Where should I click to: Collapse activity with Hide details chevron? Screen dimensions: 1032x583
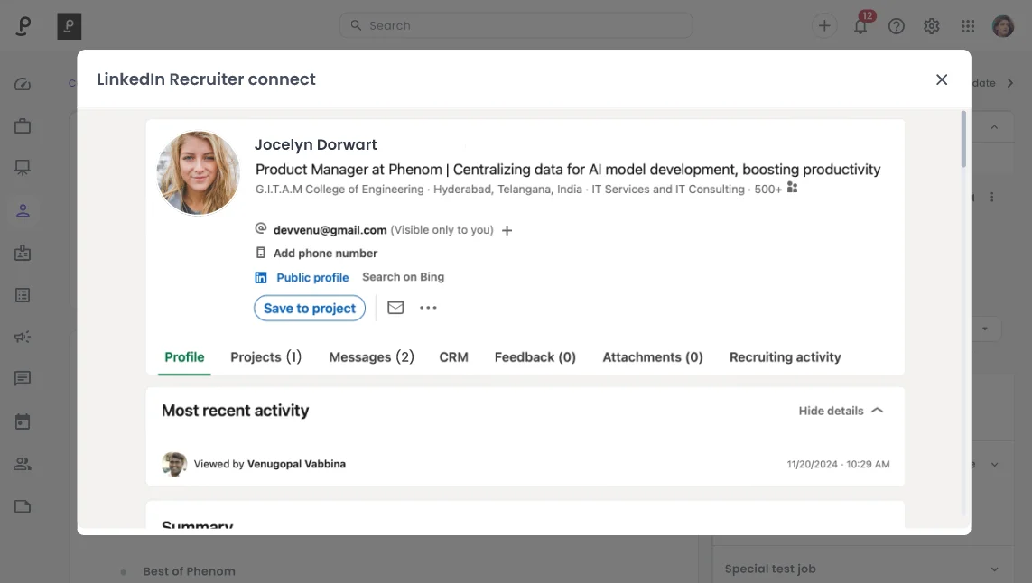(x=878, y=410)
